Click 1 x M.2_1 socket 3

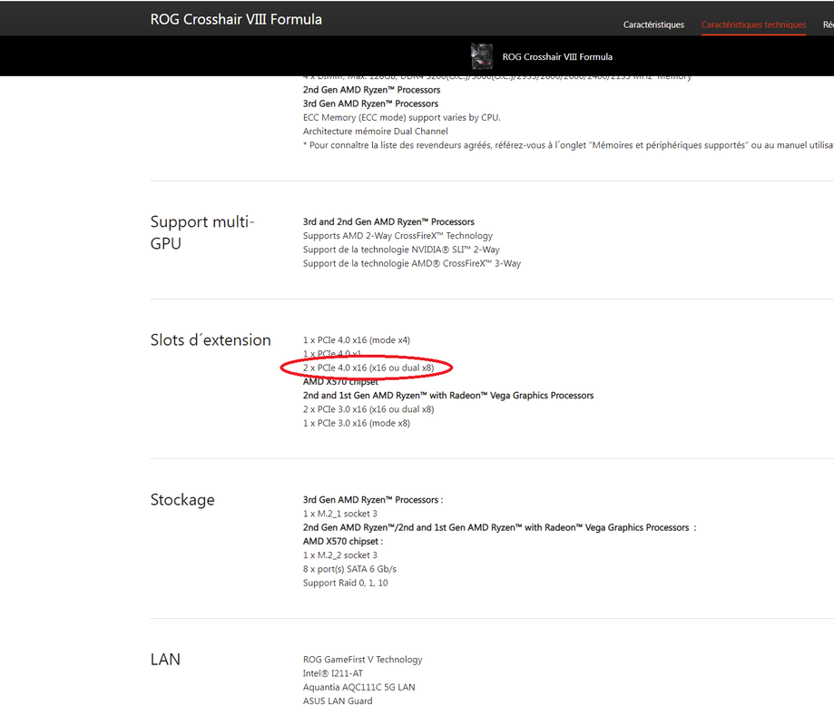pyautogui.click(x=340, y=514)
